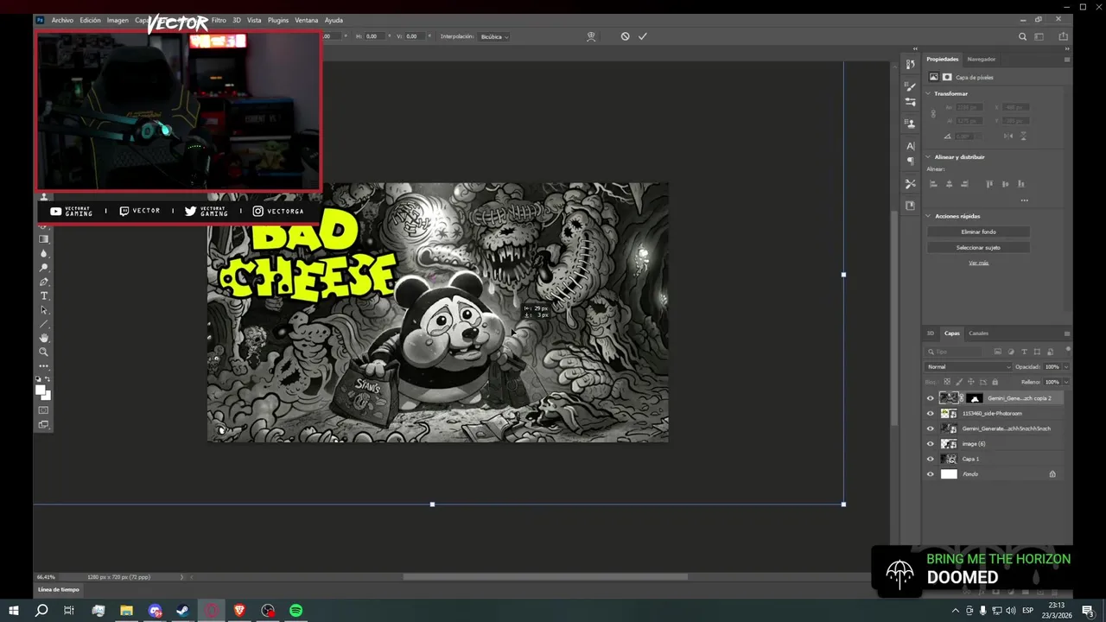
Task: Open the Normal blend mode dropdown
Action: tap(968, 367)
